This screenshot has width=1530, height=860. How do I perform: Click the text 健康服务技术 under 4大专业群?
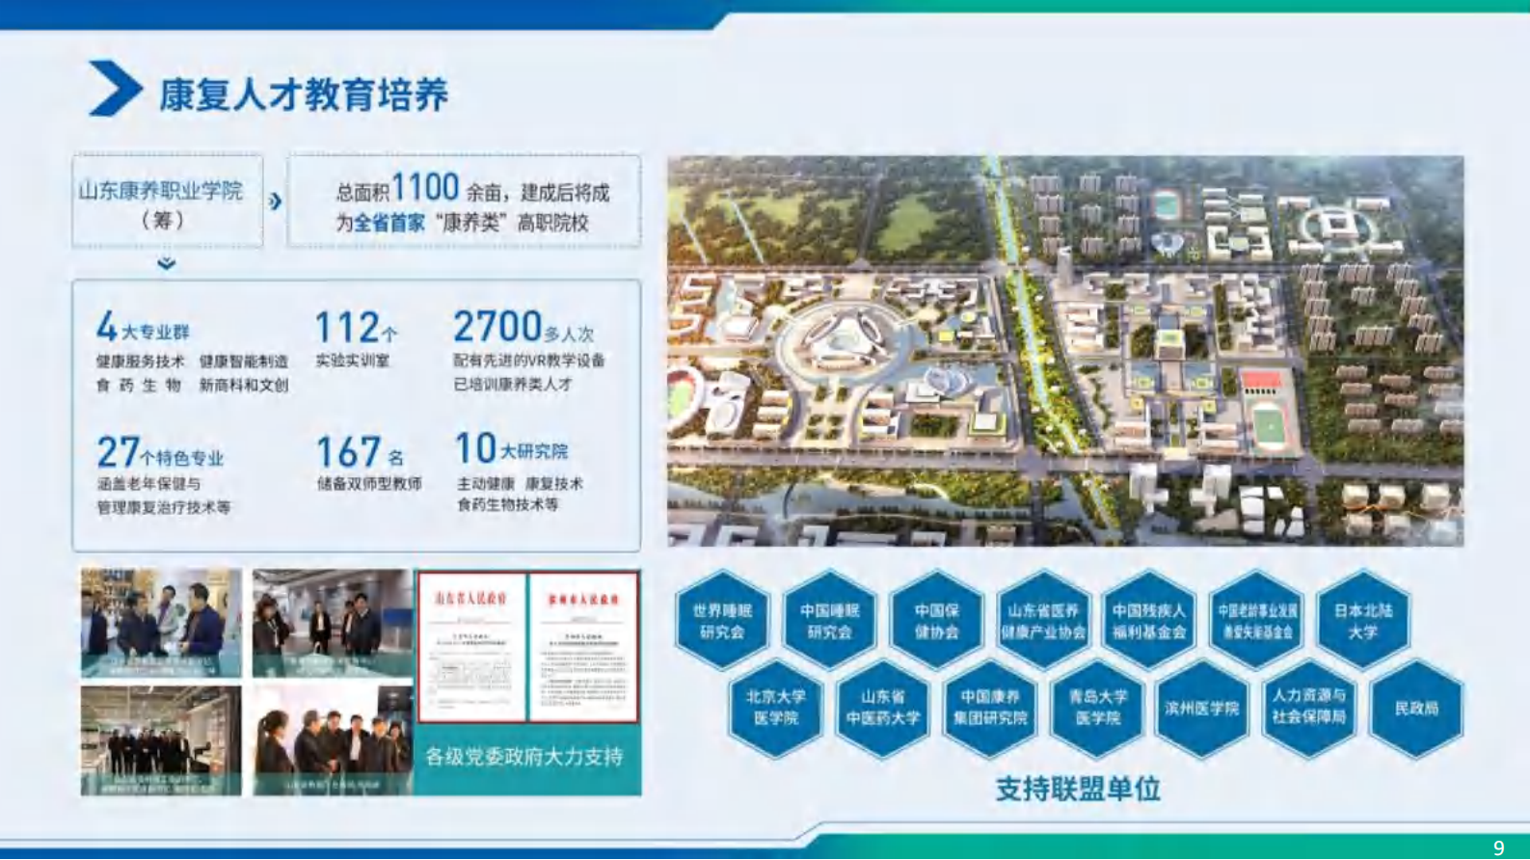coord(140,362)
